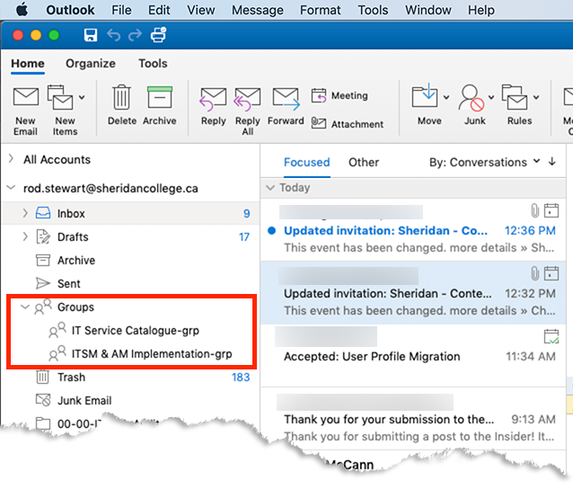573x498 pixels.
Task: Click the accepted-meeting icon on User Profile Migration
Action: (x=551, y=336)
